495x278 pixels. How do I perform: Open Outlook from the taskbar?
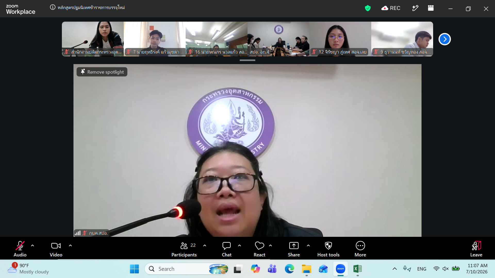coord(323,269)
